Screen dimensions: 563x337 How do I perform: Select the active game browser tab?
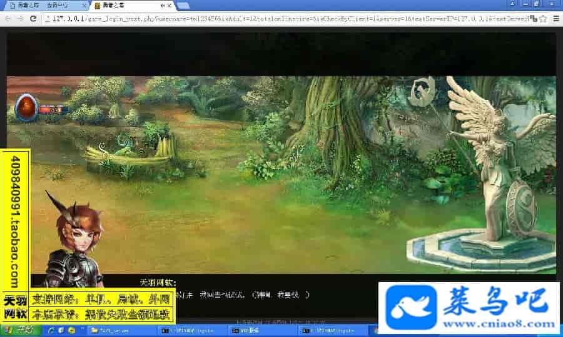(x=133, y=6)
